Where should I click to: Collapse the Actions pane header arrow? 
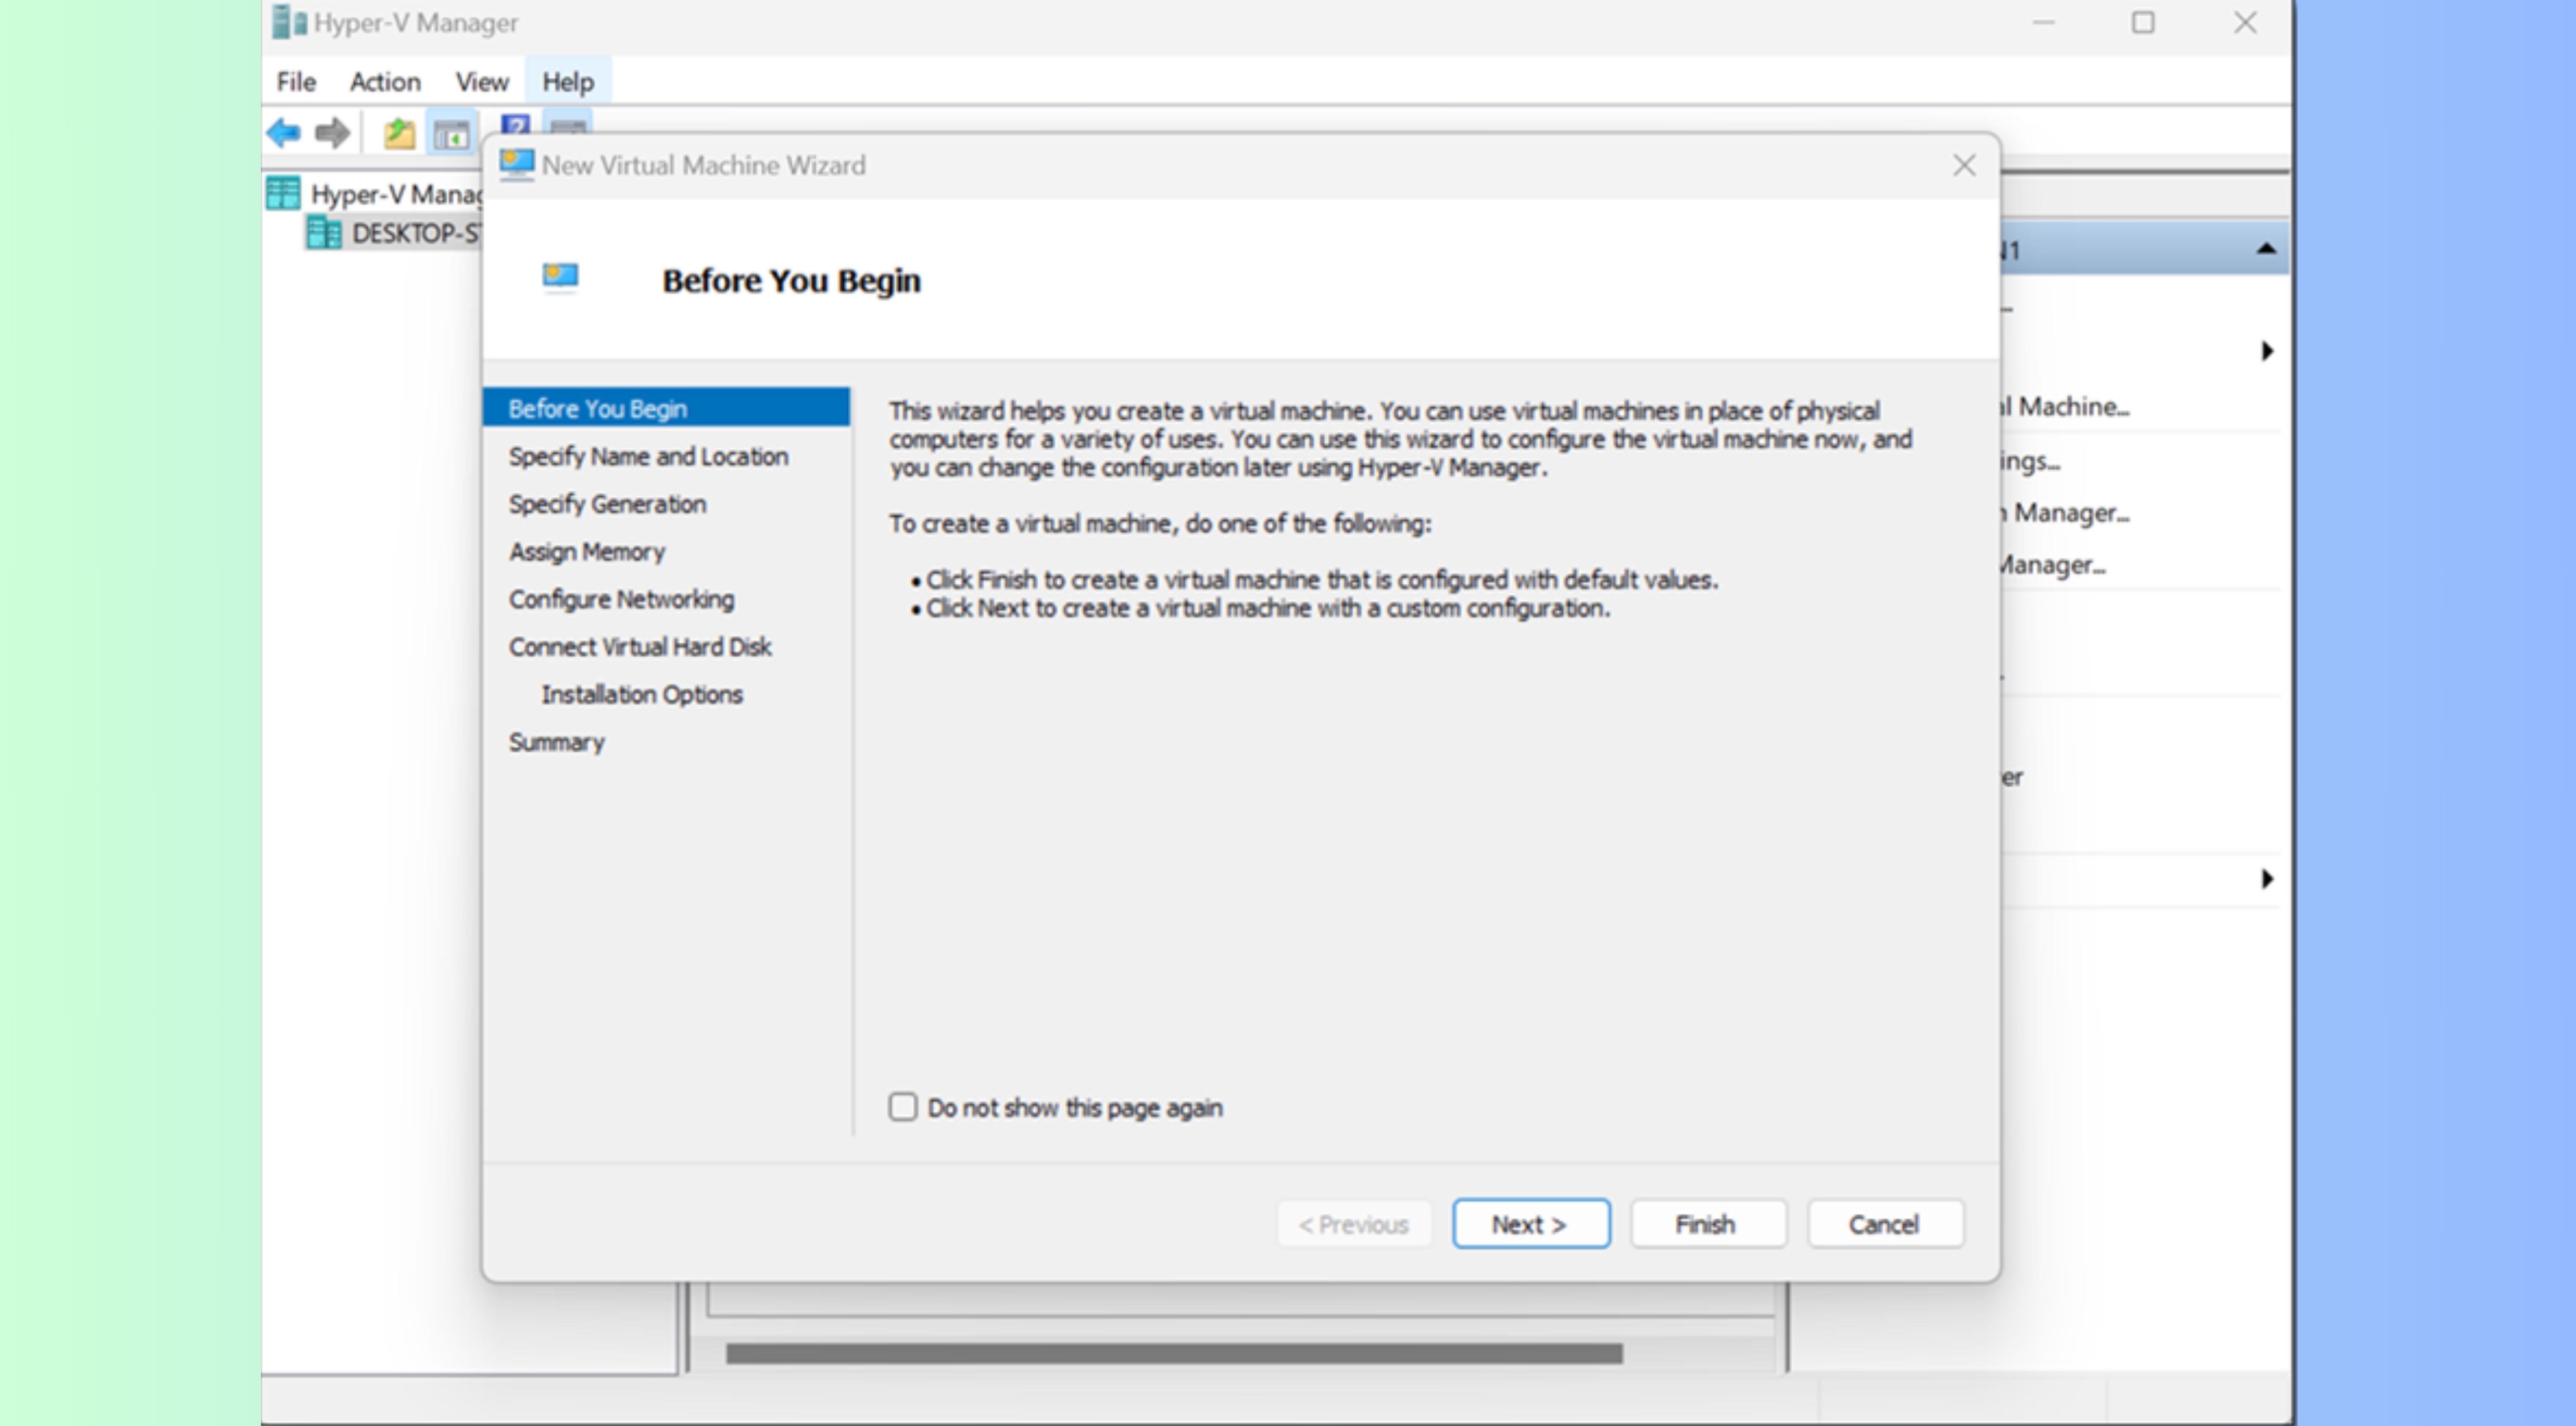click(x=2266, y=249)
